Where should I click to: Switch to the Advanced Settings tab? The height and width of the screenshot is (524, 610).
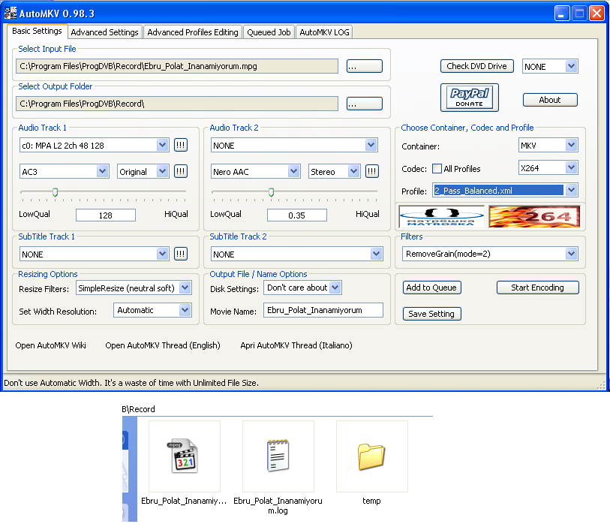104,32
